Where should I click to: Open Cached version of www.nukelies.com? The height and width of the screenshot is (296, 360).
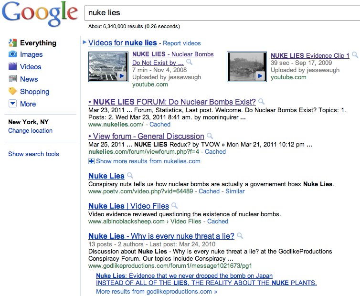(160, 125)
